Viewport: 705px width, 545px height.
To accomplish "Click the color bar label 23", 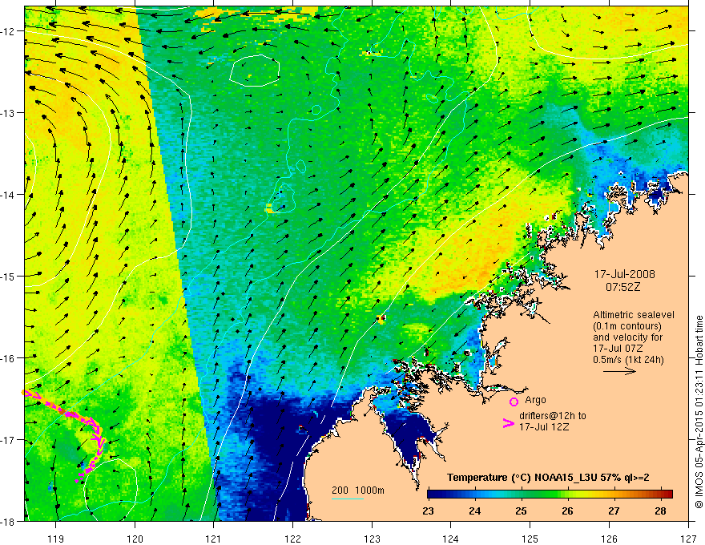I will (x=428, y=511).
